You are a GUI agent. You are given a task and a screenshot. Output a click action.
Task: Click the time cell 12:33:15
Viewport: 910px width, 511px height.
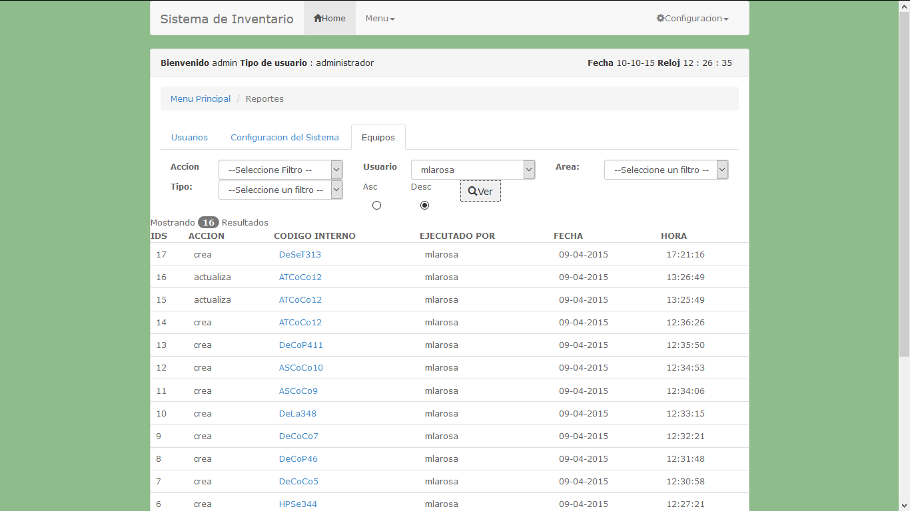click(x=685, y=413)
